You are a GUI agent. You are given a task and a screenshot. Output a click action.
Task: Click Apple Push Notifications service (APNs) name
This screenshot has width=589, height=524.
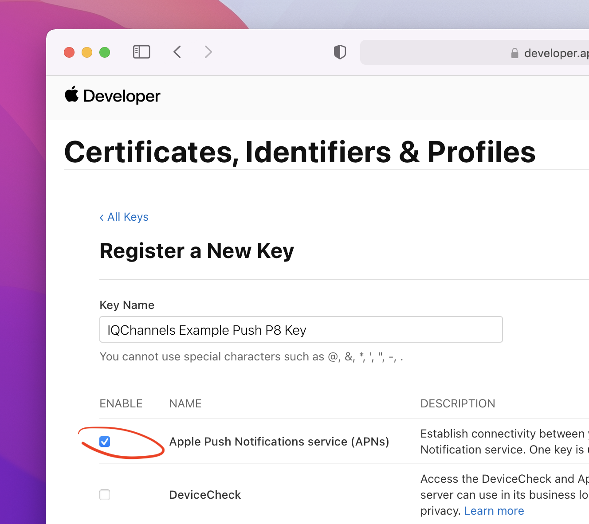pyautogui.click(x=279, y=442)
